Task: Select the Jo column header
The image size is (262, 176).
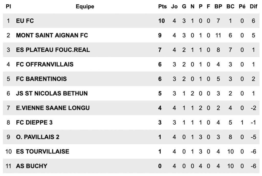Action: pos(174,7)
